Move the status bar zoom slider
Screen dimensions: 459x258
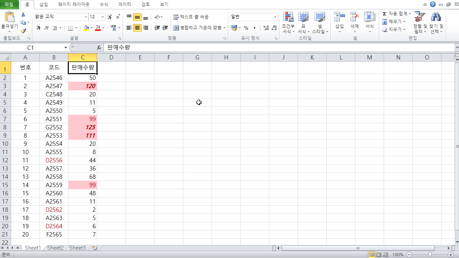(x=430, y=254)
